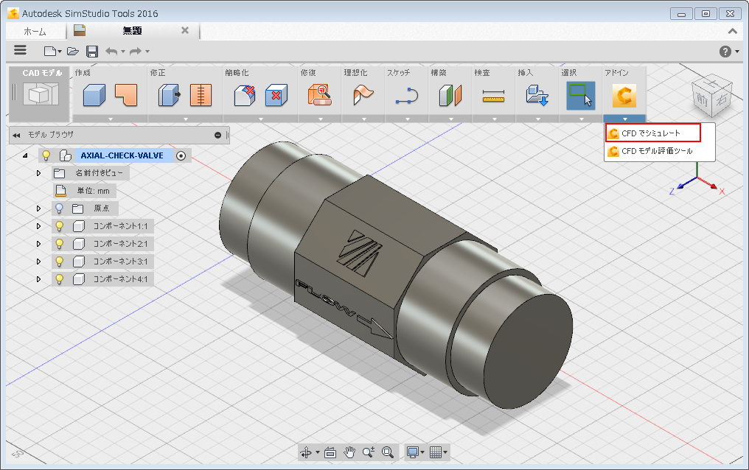Toggle visibility of コンポーネント1:1
The width and height of the screenshot is (749, 470).
click(x=59, y=226)
